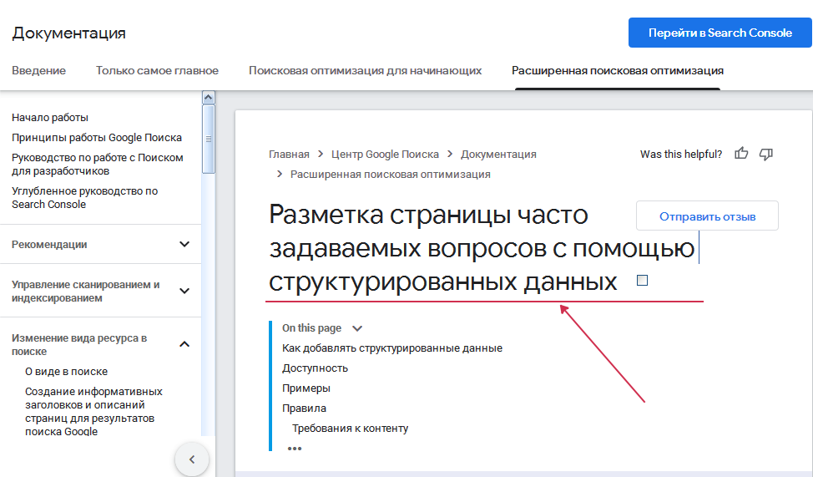Open О виде в поиске item
This screenshot has height=477, width=813.
[x=67, y=372]
